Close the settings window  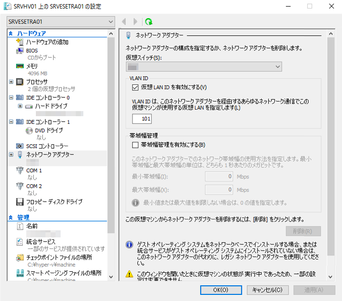(x=331, y=7)
